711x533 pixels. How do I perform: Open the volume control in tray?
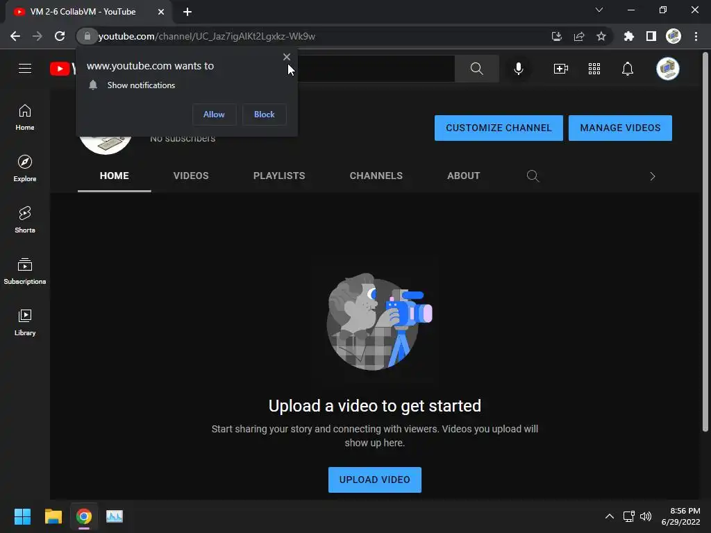646,516
